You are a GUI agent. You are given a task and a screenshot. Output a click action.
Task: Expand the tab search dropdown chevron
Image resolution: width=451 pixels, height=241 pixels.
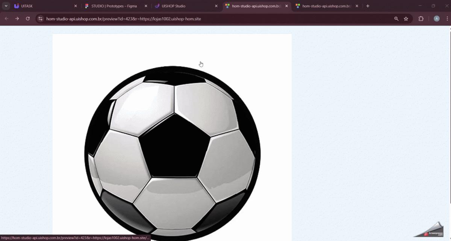(6, 6)
